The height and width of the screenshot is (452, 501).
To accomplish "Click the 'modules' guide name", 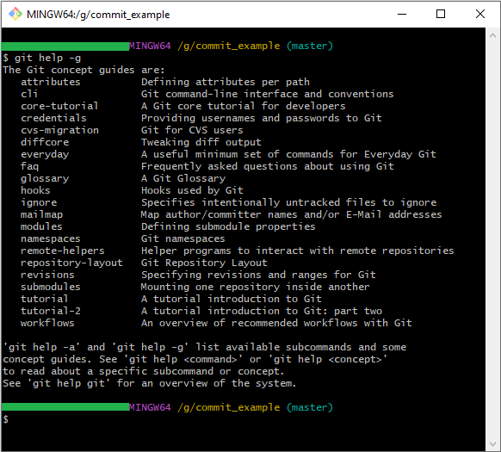I will point(41,226).
